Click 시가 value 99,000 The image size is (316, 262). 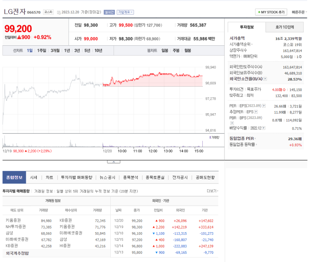[91, 39]
